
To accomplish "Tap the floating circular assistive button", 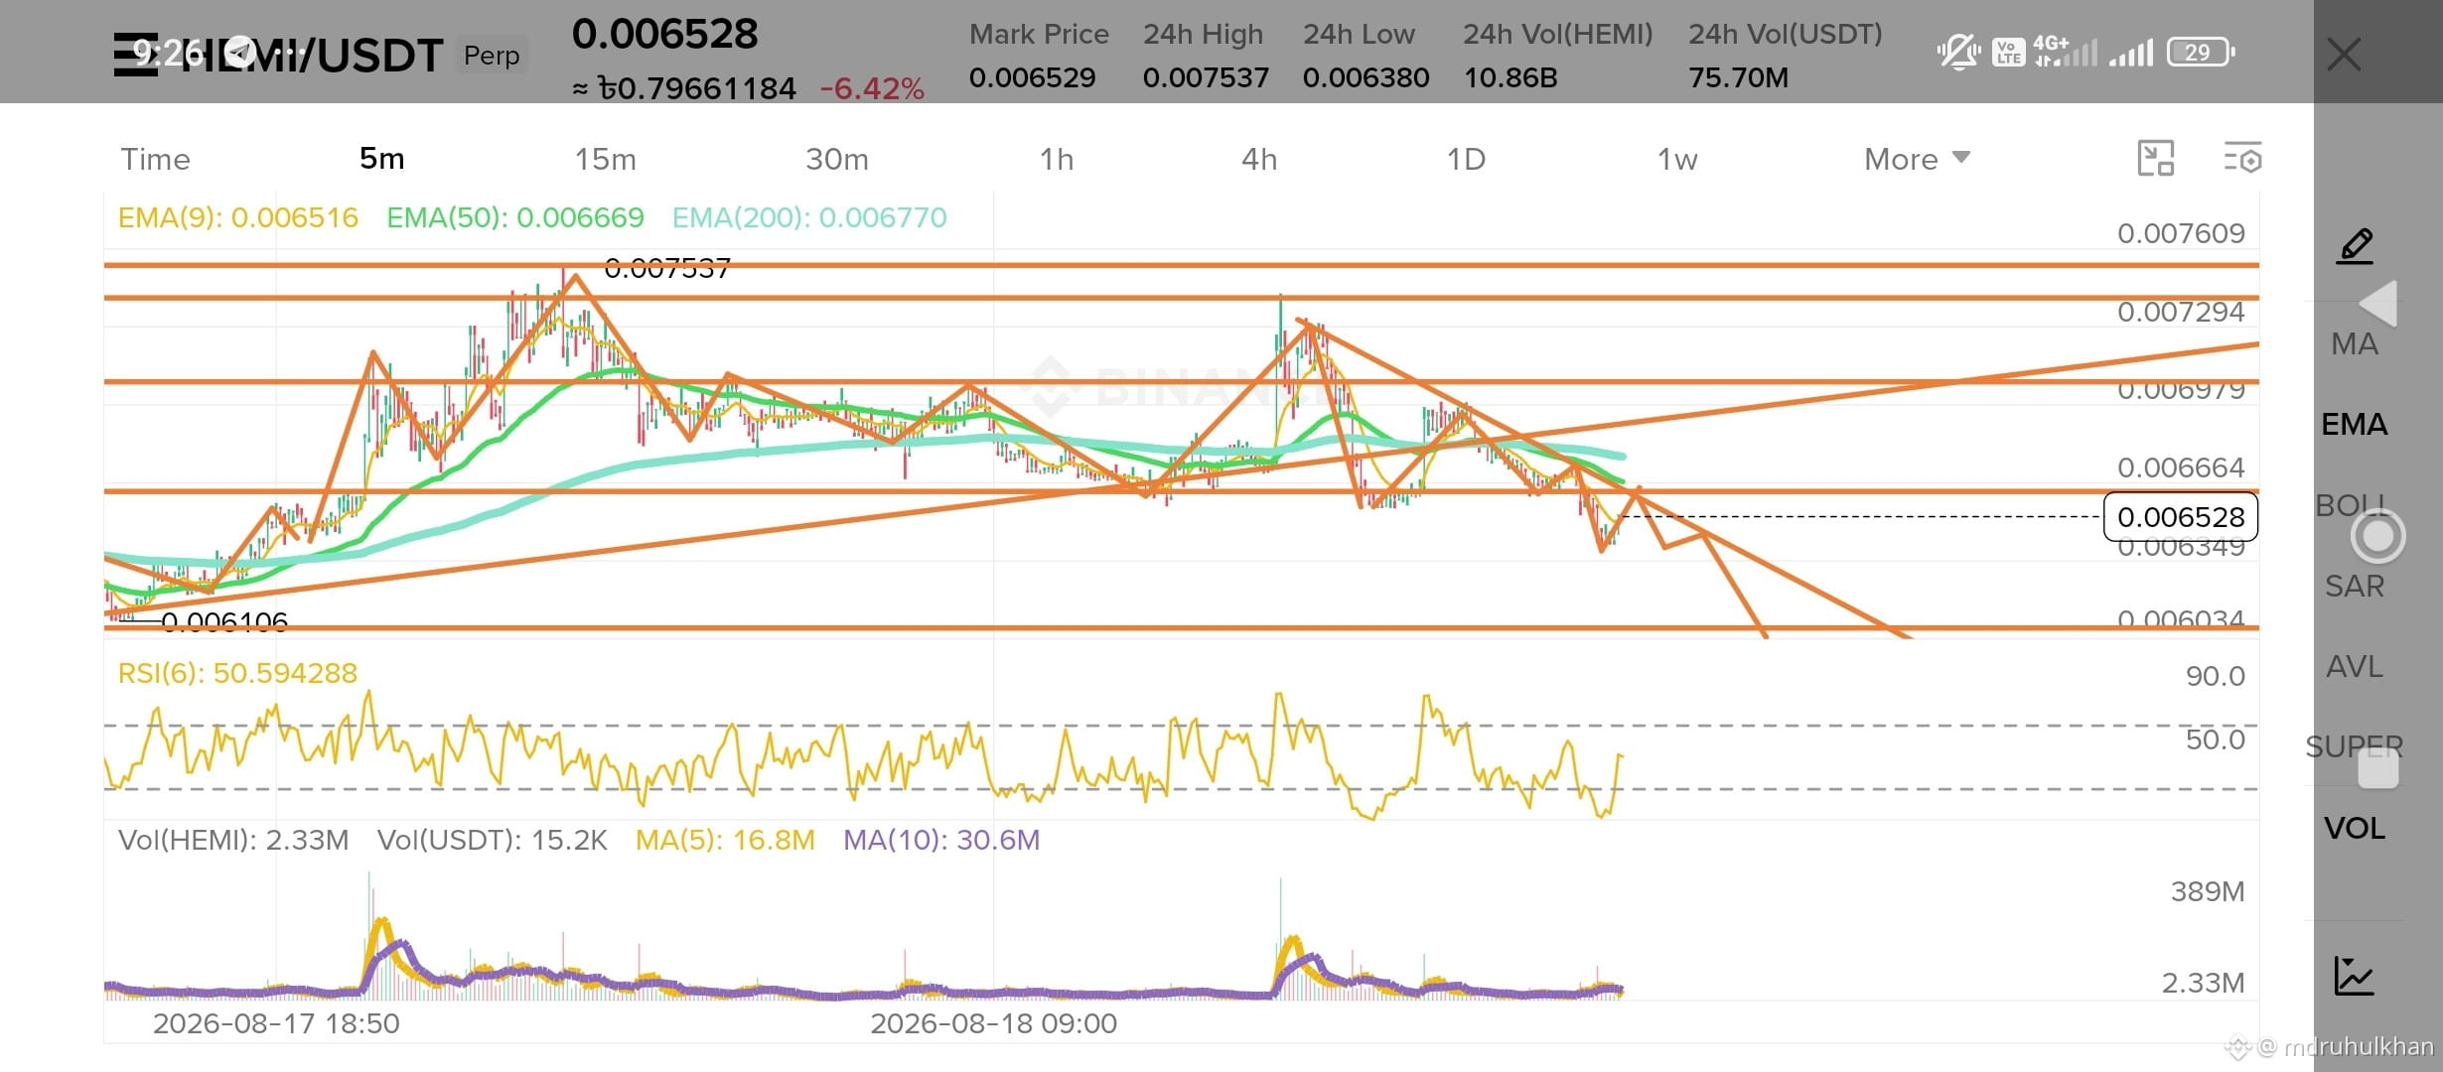I will (x=2377, y=536).
